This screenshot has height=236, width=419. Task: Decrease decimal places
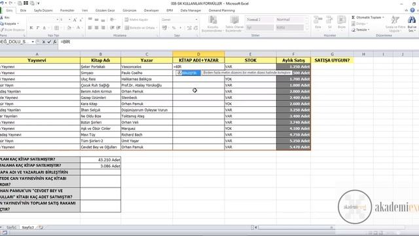coord(196,28)
